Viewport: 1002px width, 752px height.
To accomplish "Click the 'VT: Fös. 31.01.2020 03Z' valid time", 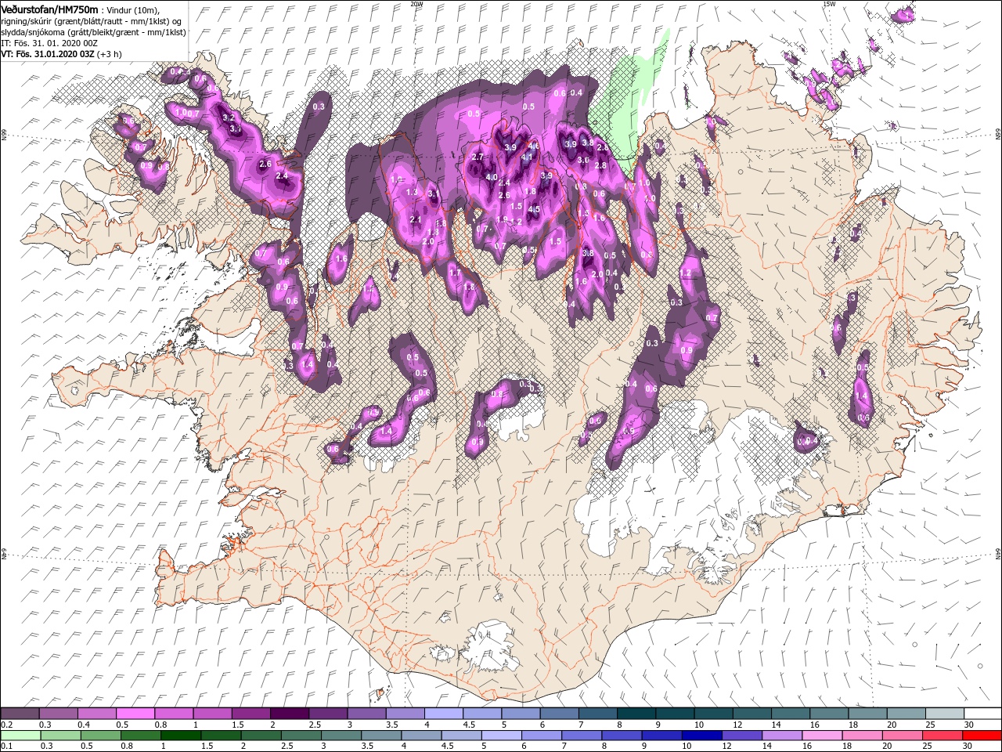I will coord(47,54).
